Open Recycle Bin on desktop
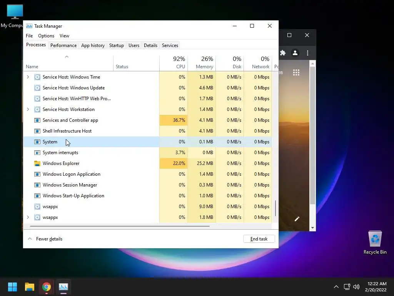This screenshot has height=296, width=394. 375,243
